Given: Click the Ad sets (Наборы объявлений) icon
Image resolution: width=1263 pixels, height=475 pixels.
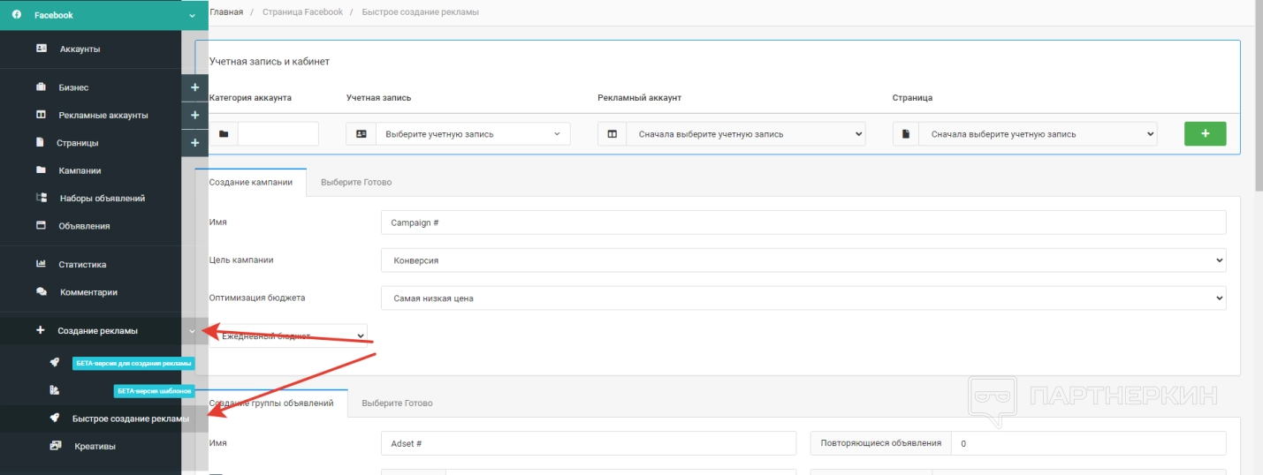Looking at the screenshot, I should pyautogui.click(x=42, y=199).
